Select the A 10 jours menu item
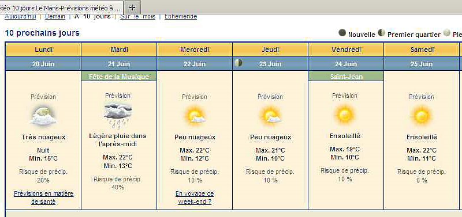Image resolution: width=462 pixels, height=217 pixels. click(92, 17)
